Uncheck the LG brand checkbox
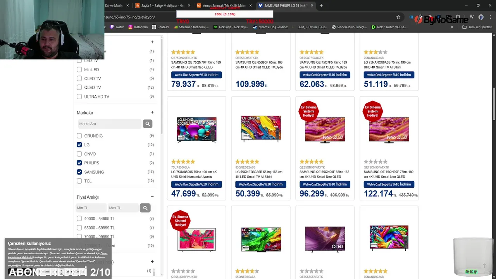The width and height of the screenshot is (496, 279). (79, 145)
